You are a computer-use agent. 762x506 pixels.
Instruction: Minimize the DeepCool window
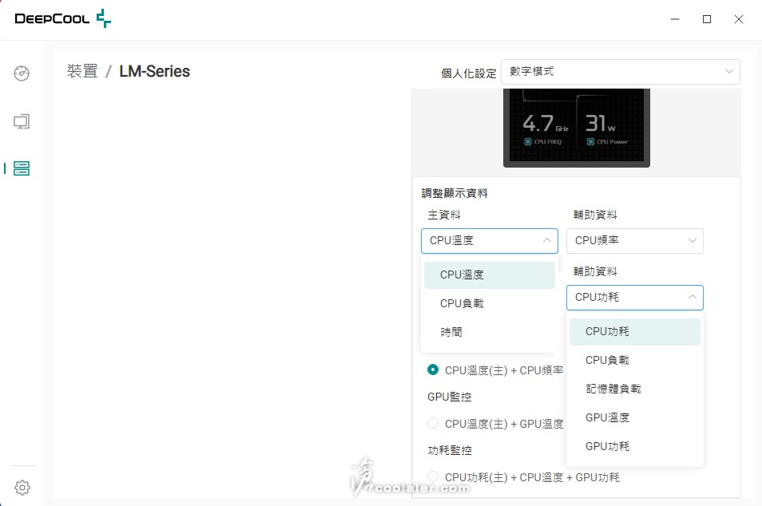click(675, 19)
